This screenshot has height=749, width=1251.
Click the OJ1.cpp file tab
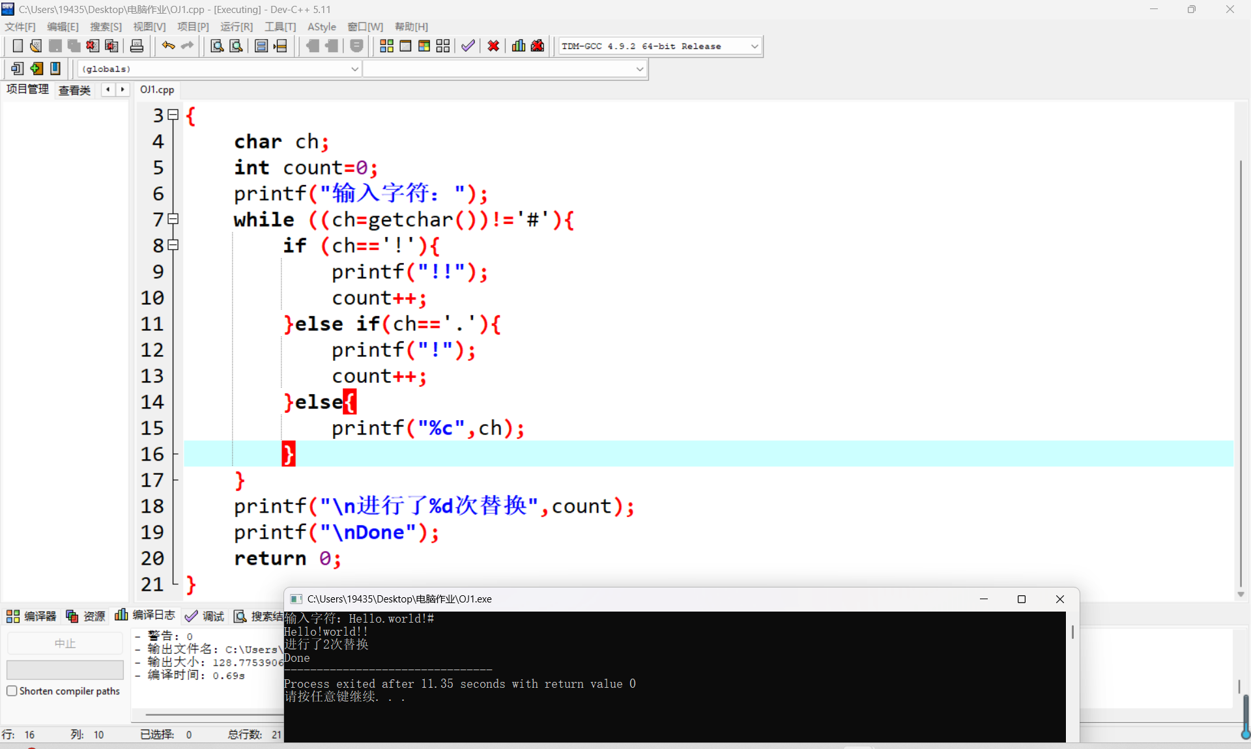pyautogui.click(x=157, y=90)
